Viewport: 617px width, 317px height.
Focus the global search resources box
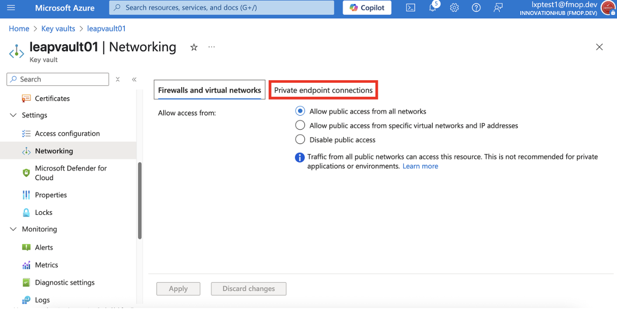[222, 8]
